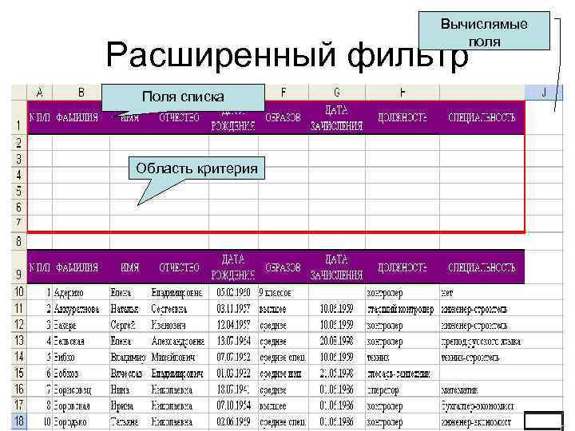Select row 7 header
The width and height of the screenshot is (575, 431).
19,223
